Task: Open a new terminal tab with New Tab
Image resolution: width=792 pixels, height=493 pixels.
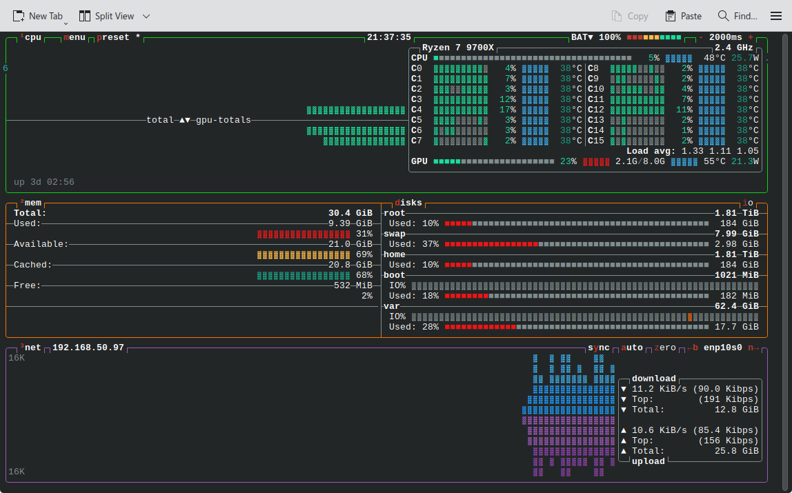Action: pos(37,16)
